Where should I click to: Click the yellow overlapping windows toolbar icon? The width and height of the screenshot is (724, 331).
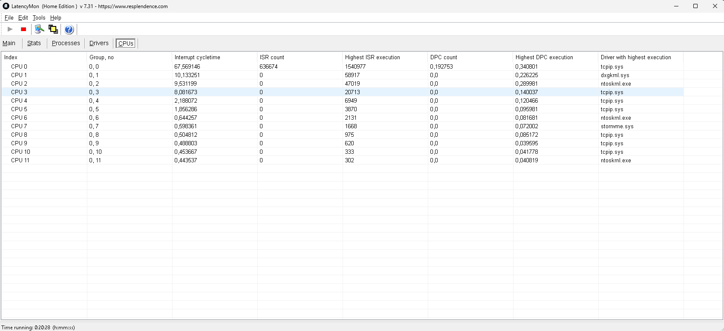tap(53, 29)
